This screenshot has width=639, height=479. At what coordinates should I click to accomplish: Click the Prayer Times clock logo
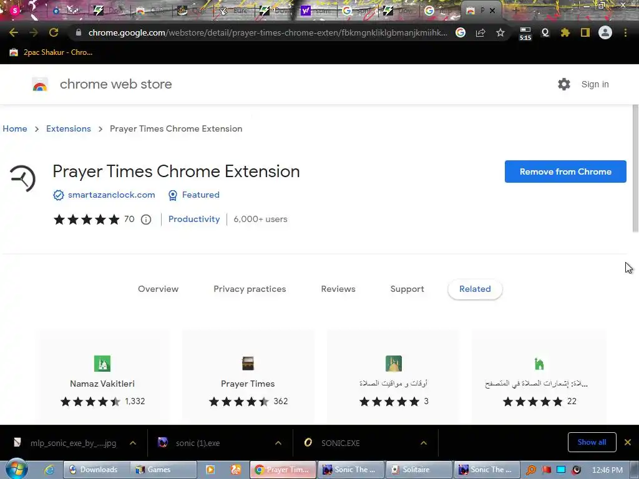[23, 178]
